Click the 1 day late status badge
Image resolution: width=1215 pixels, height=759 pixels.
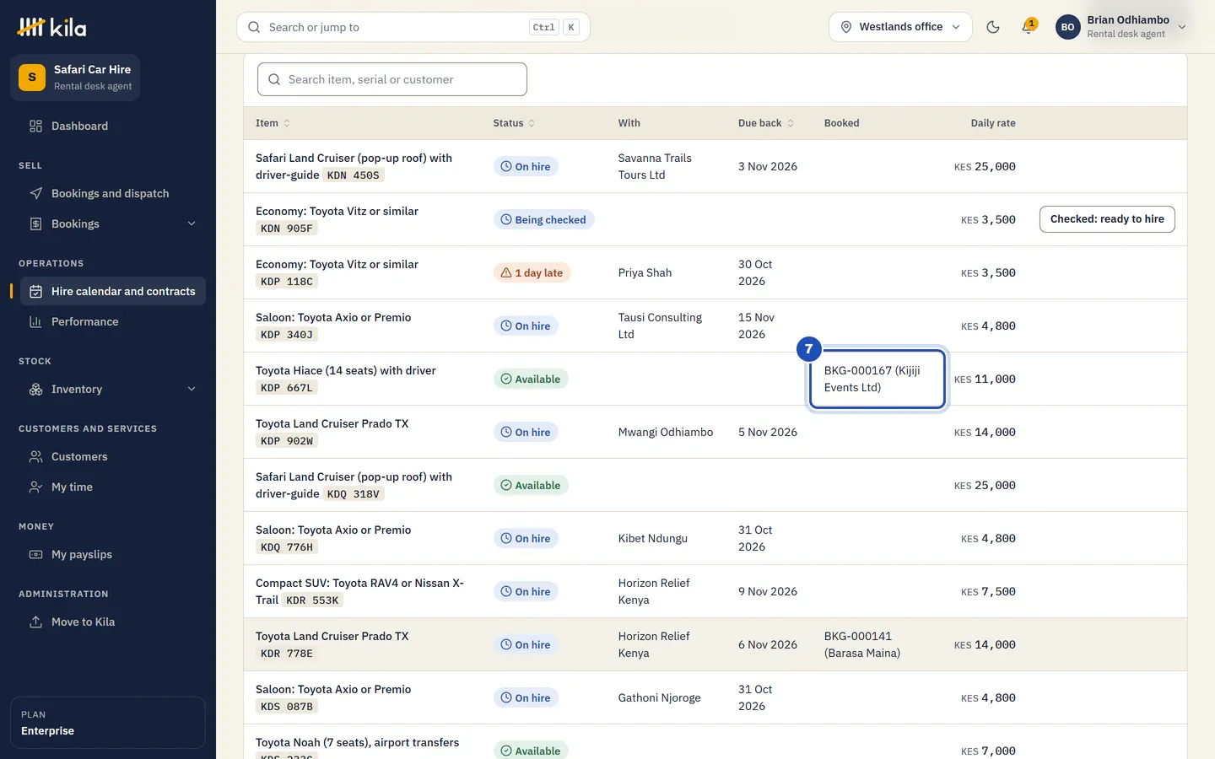(532, 273)
